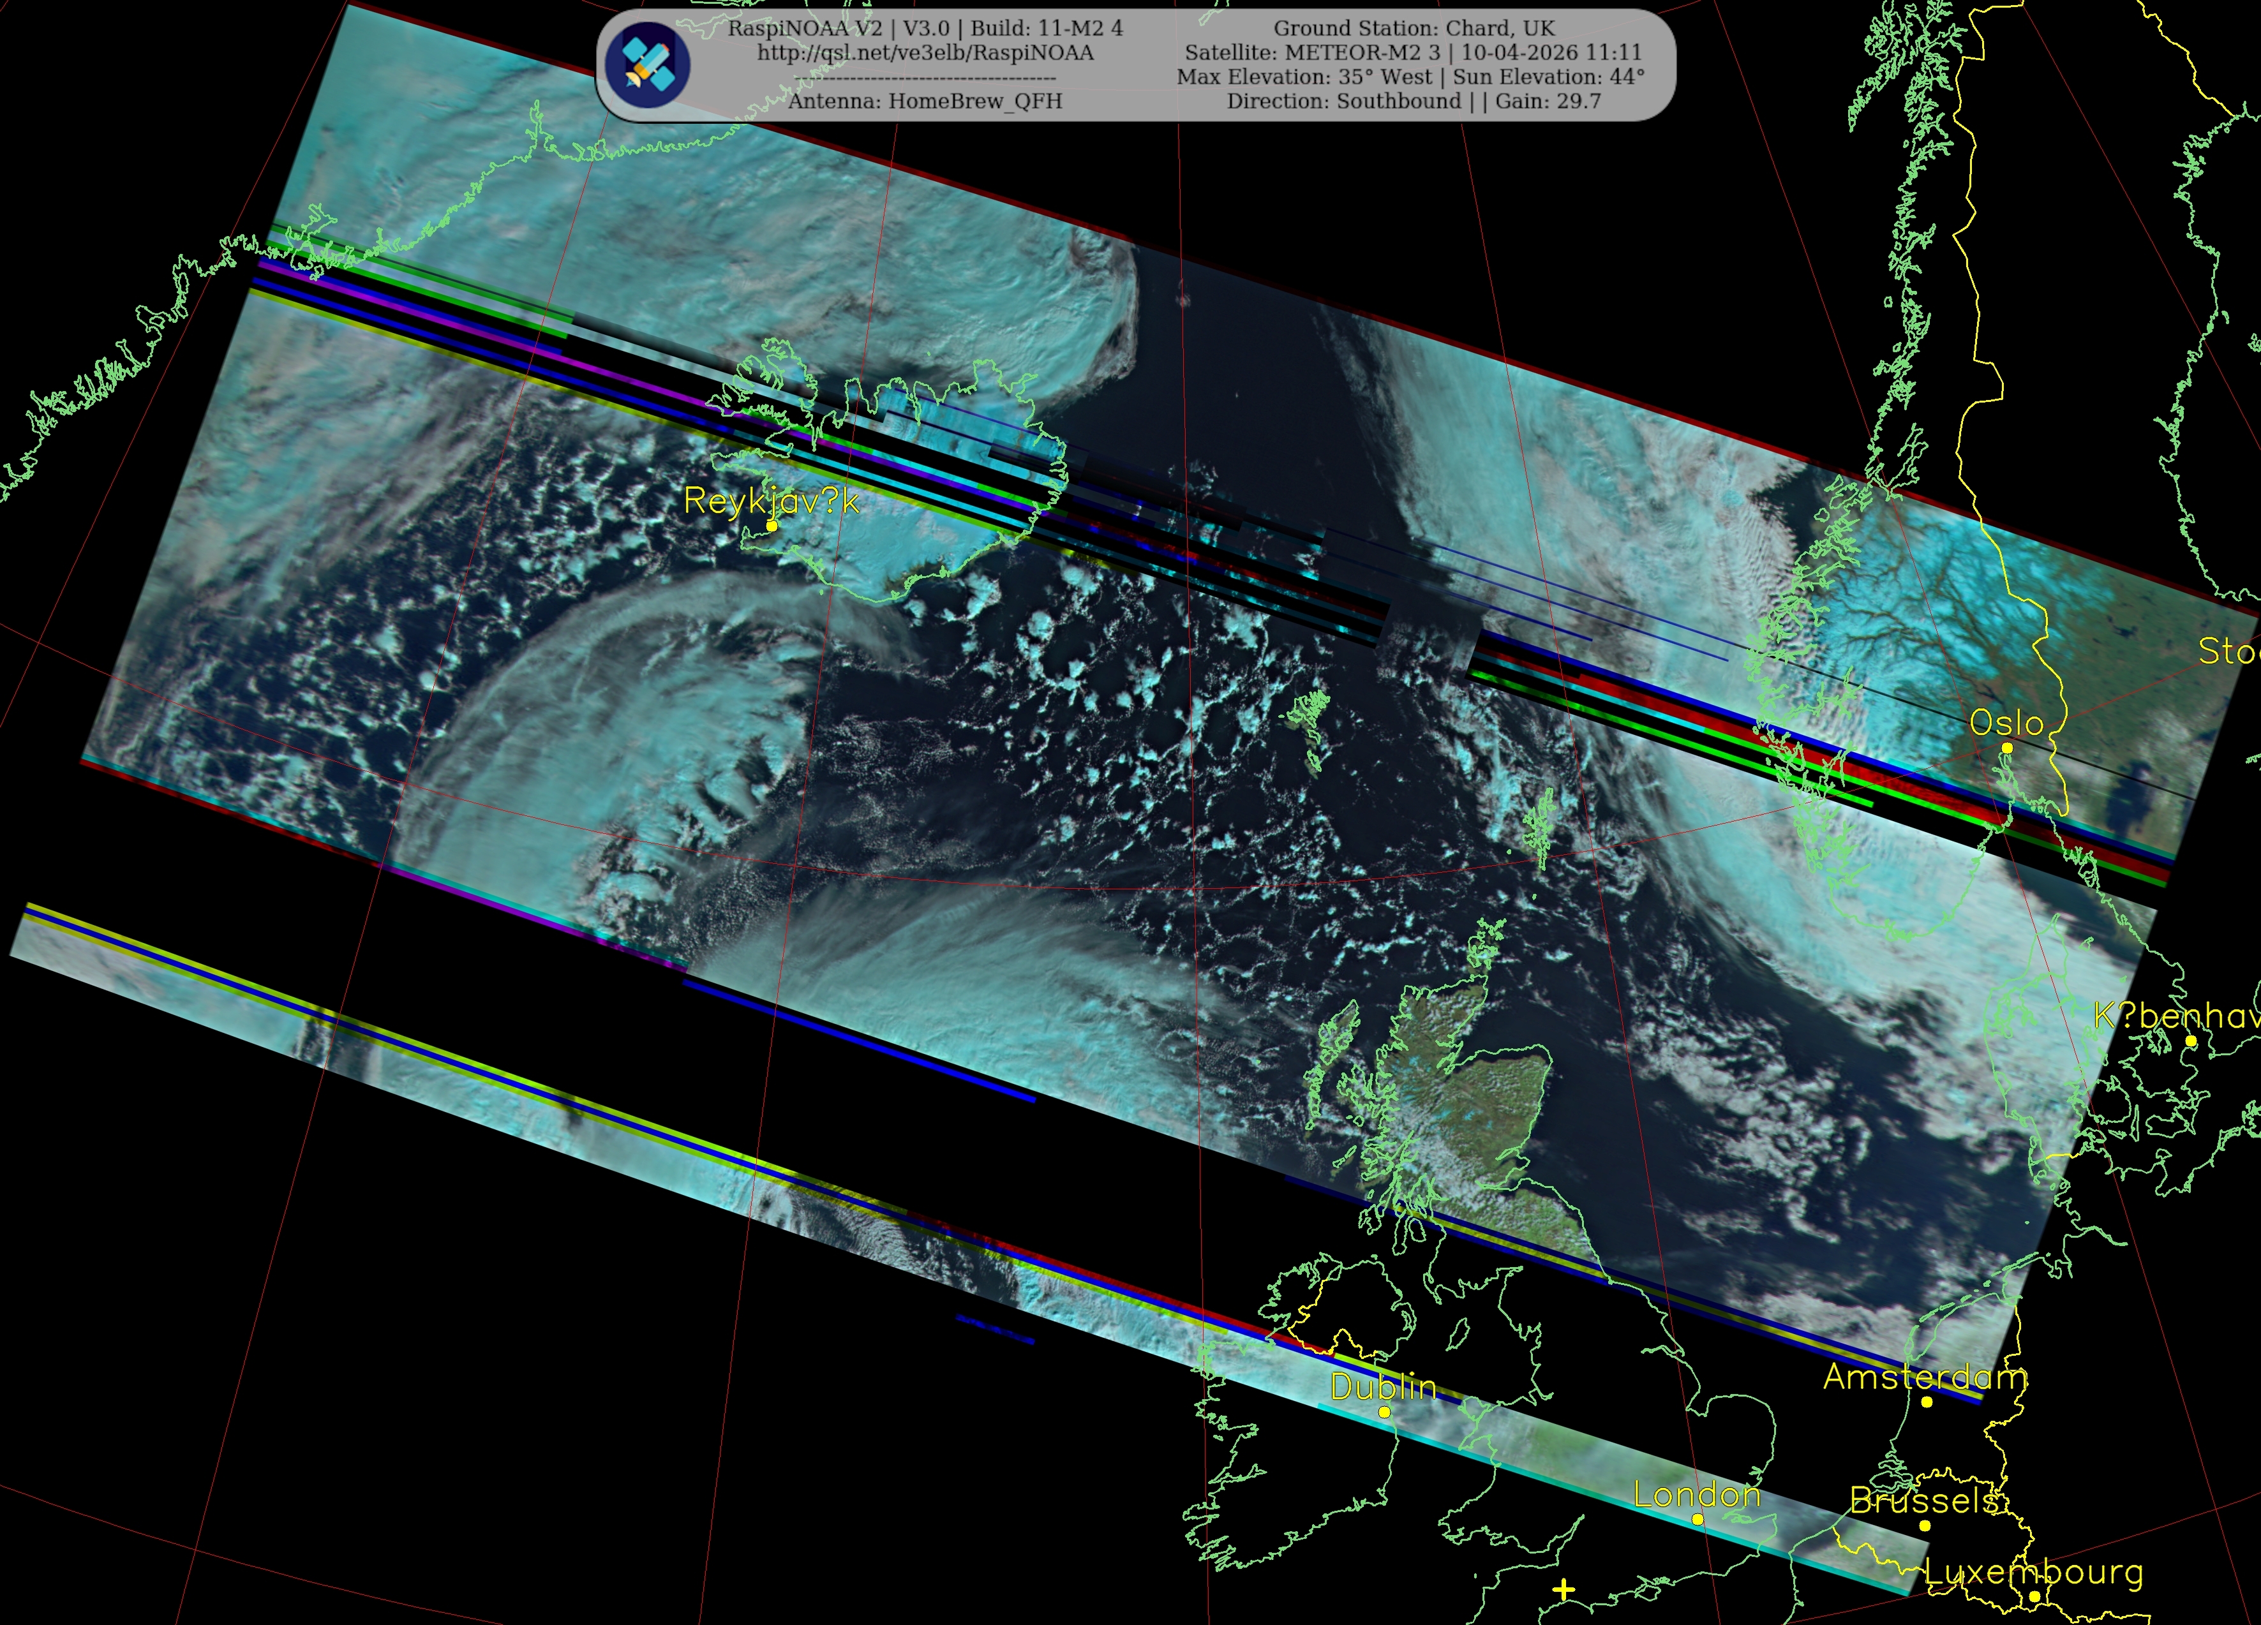This screenshot has height=1625, width=2261.
Task: Click the RaspiNOAA satellite logo icon
Action: pos(648,64)
